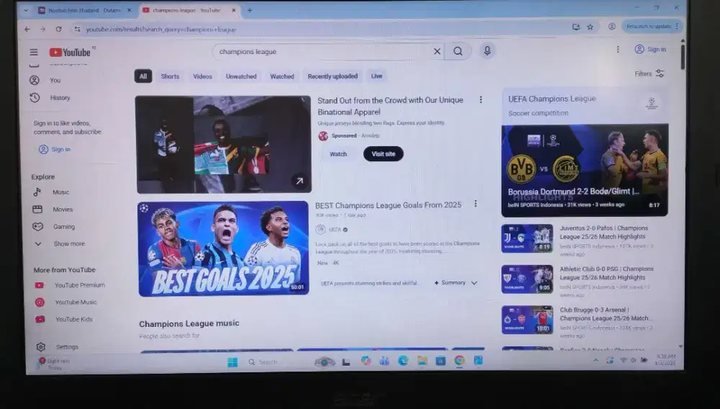Open BEST Champions League Goals From 2025 title
720x409 pixels.
[388, 205]
